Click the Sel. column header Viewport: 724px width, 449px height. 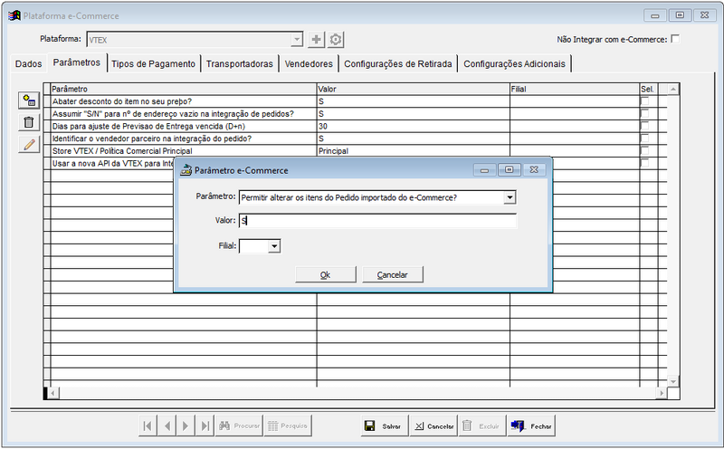pyautogui.click(x=648, y=89)
